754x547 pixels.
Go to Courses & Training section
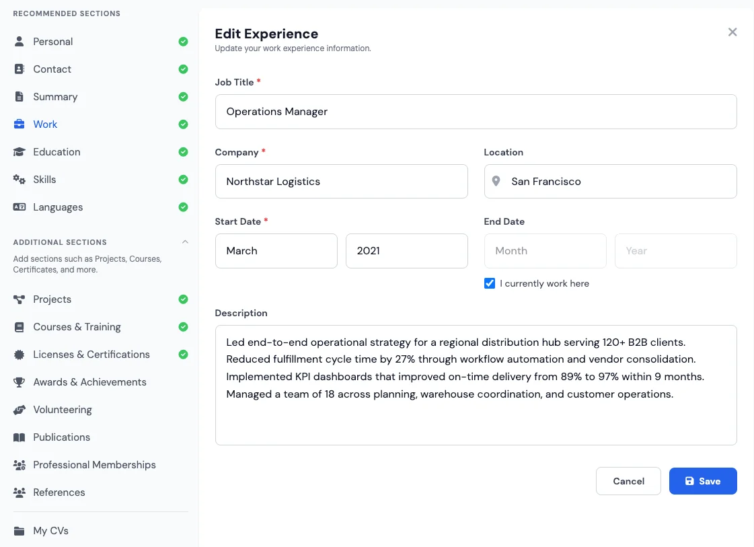[100, 327]
